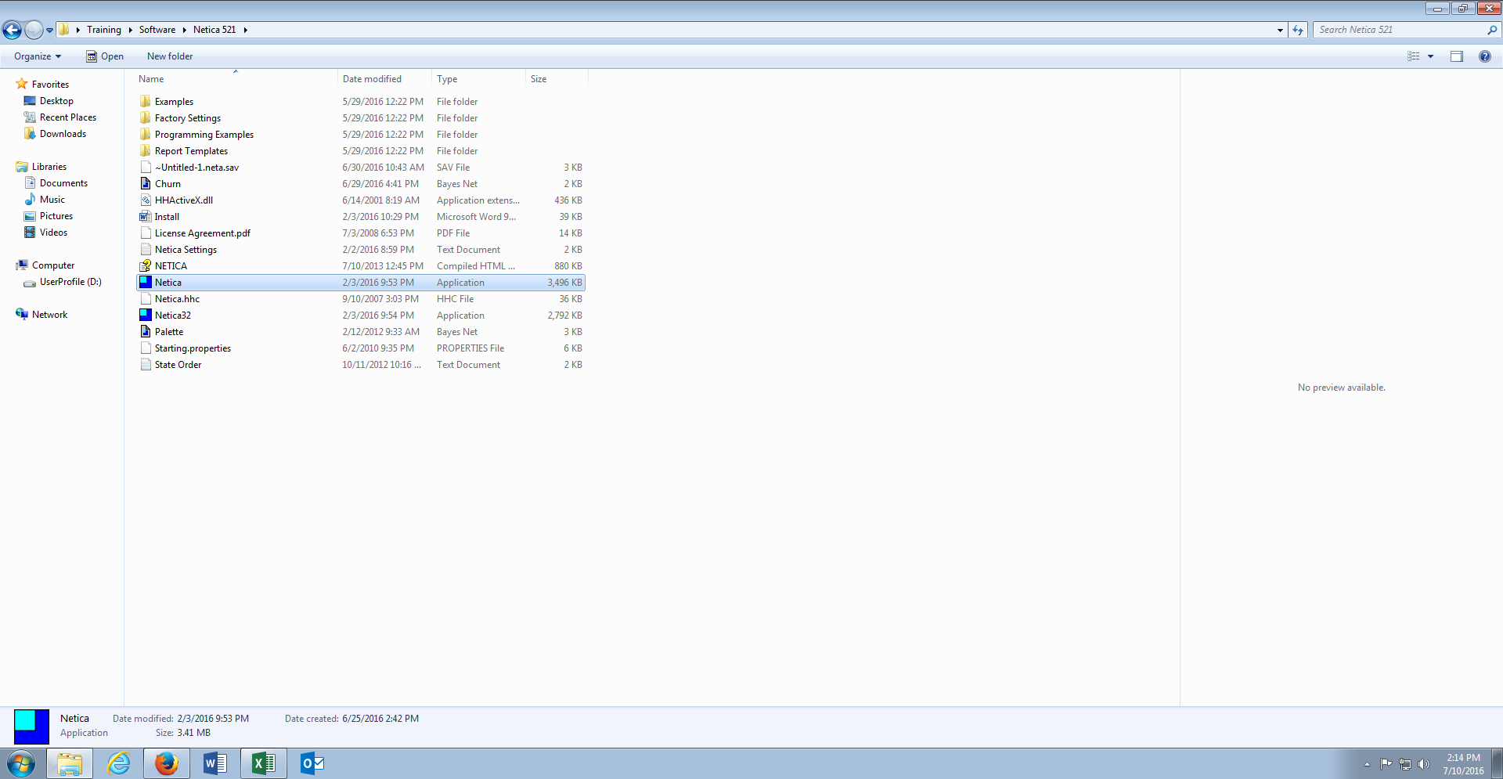Click Training in the address breadcrumb
The height and width of the screenshot is (779, 1503).
pyautogui.click(x=104, y=30)
